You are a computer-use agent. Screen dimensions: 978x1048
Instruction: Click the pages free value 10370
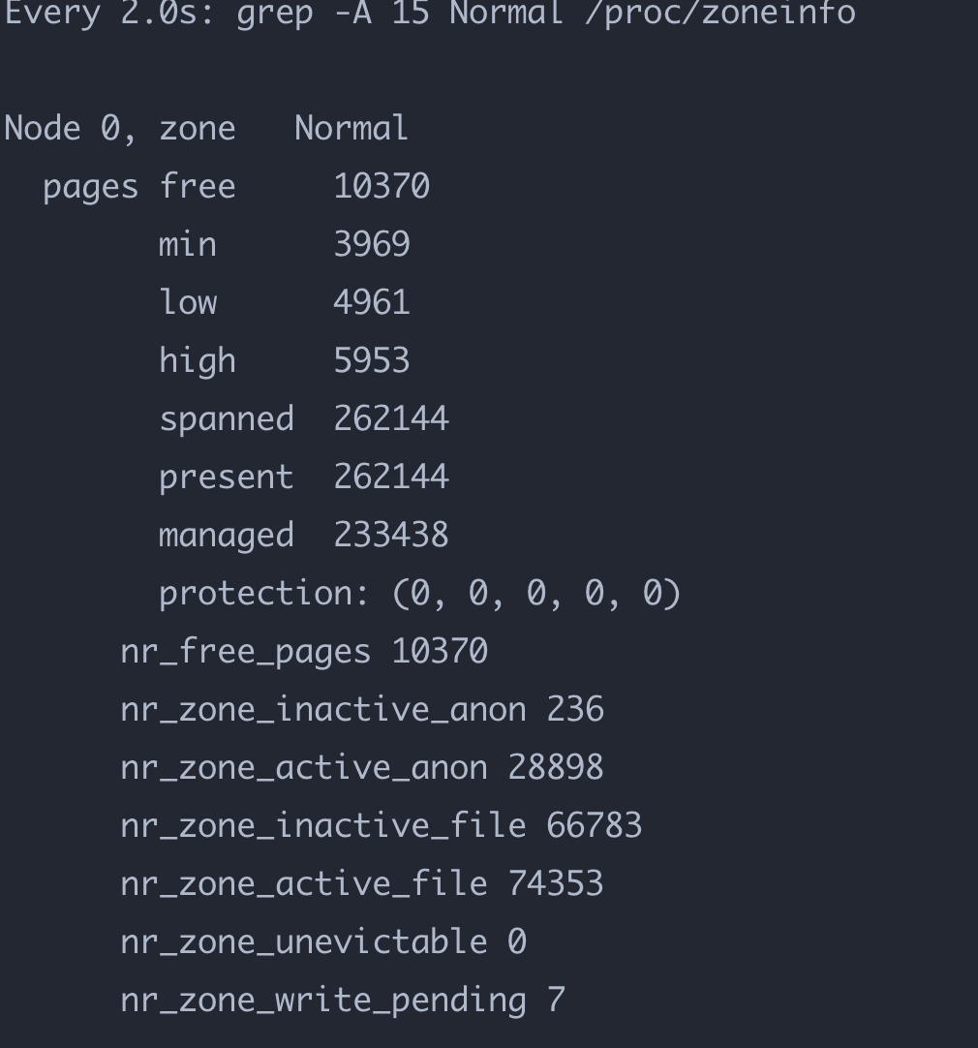pyautogui.click(x=382, y=186)
